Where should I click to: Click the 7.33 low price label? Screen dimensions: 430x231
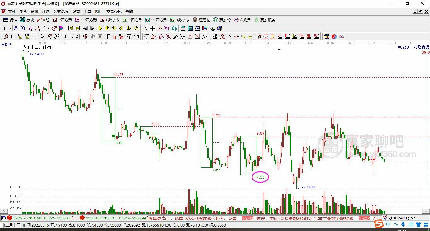pos(260,177)
